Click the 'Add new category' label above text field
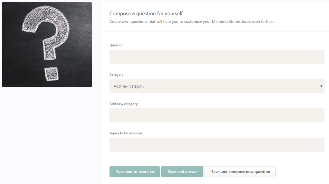 coord(123,104)
